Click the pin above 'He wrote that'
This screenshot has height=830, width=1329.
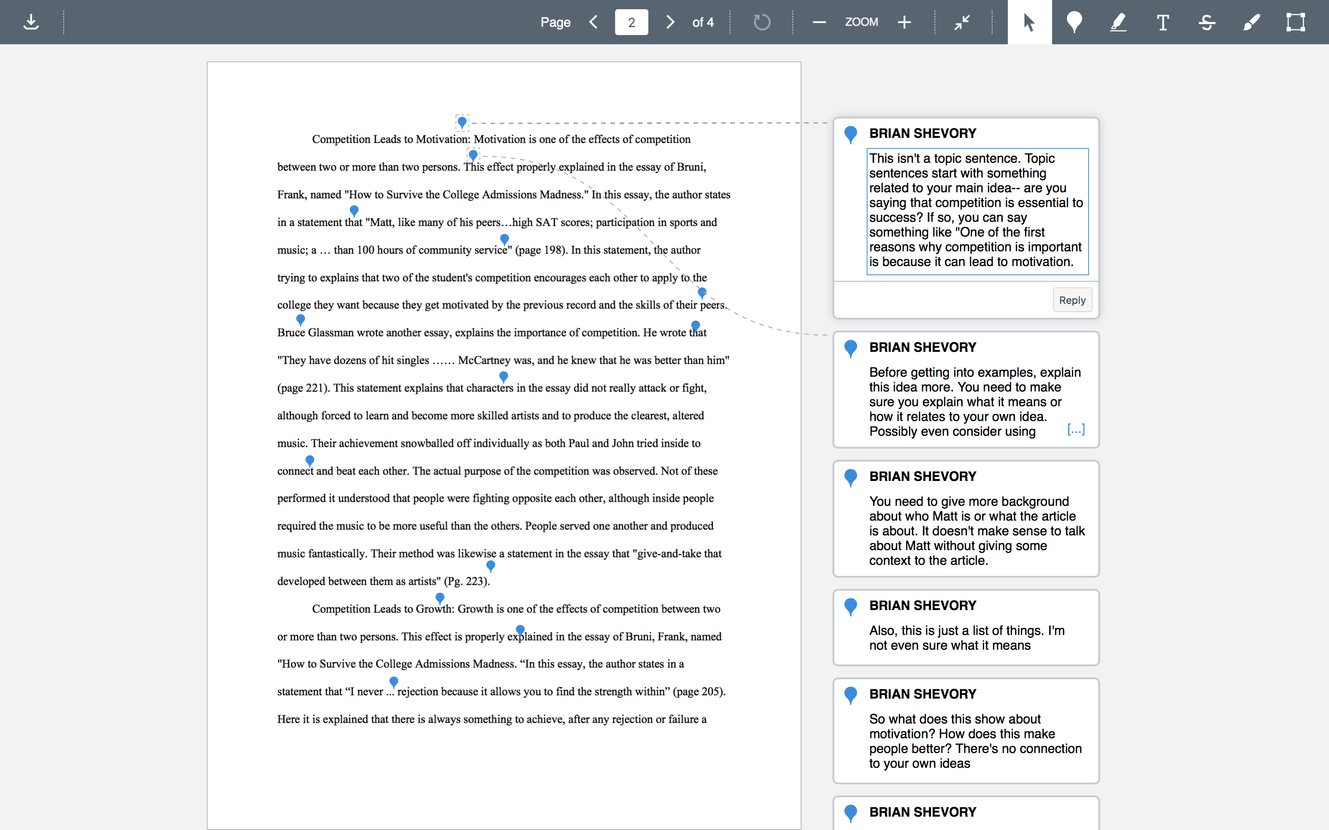[x=695, y=326]
